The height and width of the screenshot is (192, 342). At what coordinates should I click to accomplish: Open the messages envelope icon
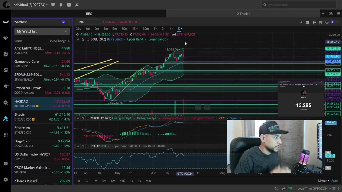[x=53, y=5]
